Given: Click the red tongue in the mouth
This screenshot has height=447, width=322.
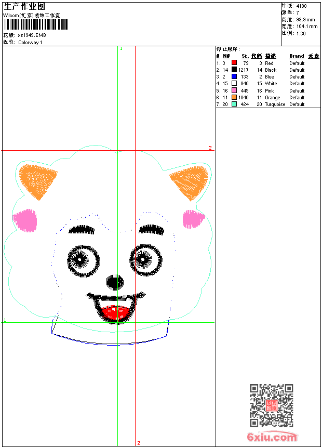Looking at the screenshot, I should tap(115, 312).
